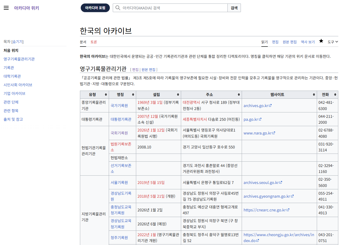Click section 편집 link beside 영구기록물관리기관
This screenshot has height=245, width=341.
(x=135, y=69)
